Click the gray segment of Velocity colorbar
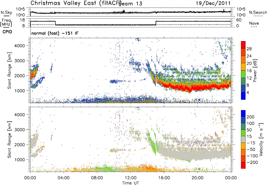Viewport: 267px width, 185px height. click(243, 140)
